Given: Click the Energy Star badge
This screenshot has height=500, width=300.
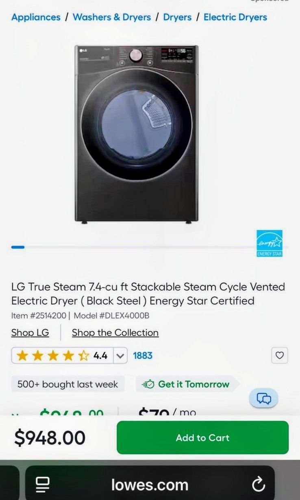Looking at the screenshot, I should [x=269, y=243].
